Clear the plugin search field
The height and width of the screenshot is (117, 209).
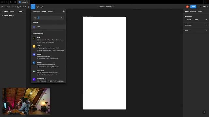point(62,18)
